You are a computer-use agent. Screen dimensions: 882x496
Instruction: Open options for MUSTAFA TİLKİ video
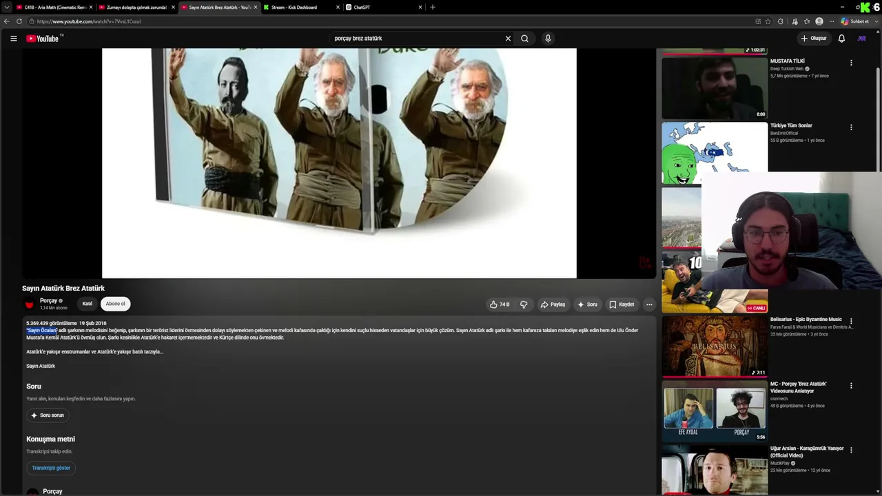(x=851, y=63)
